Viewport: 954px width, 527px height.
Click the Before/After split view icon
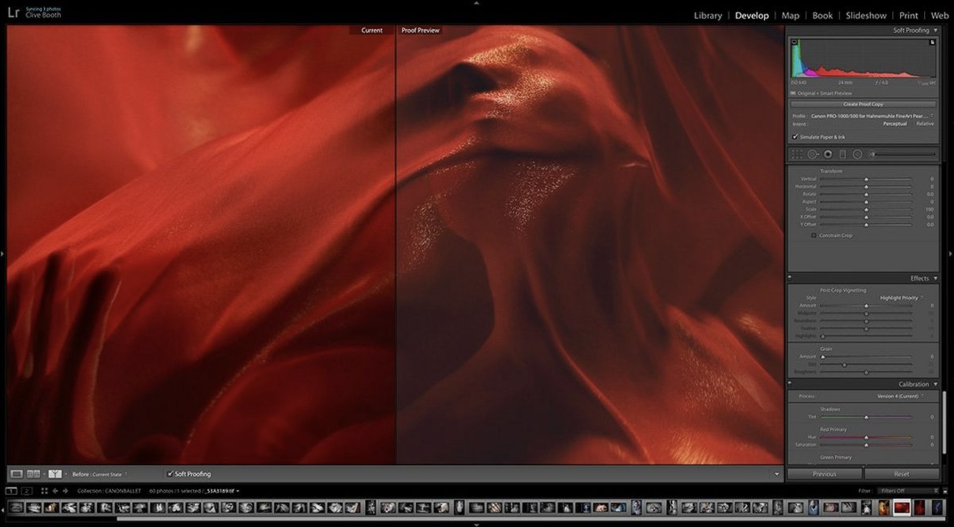(x=55, y=474)
